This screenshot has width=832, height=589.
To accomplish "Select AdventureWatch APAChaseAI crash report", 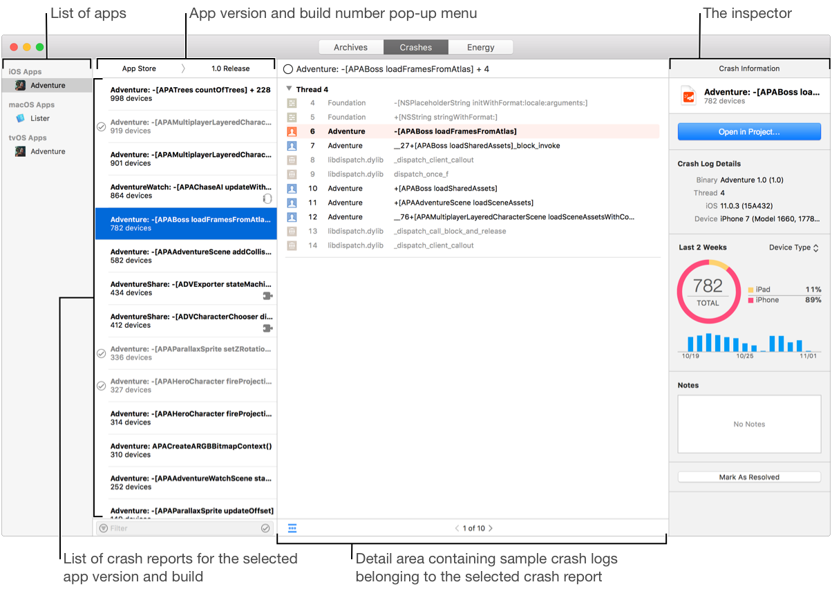I will tap(186, 191).
